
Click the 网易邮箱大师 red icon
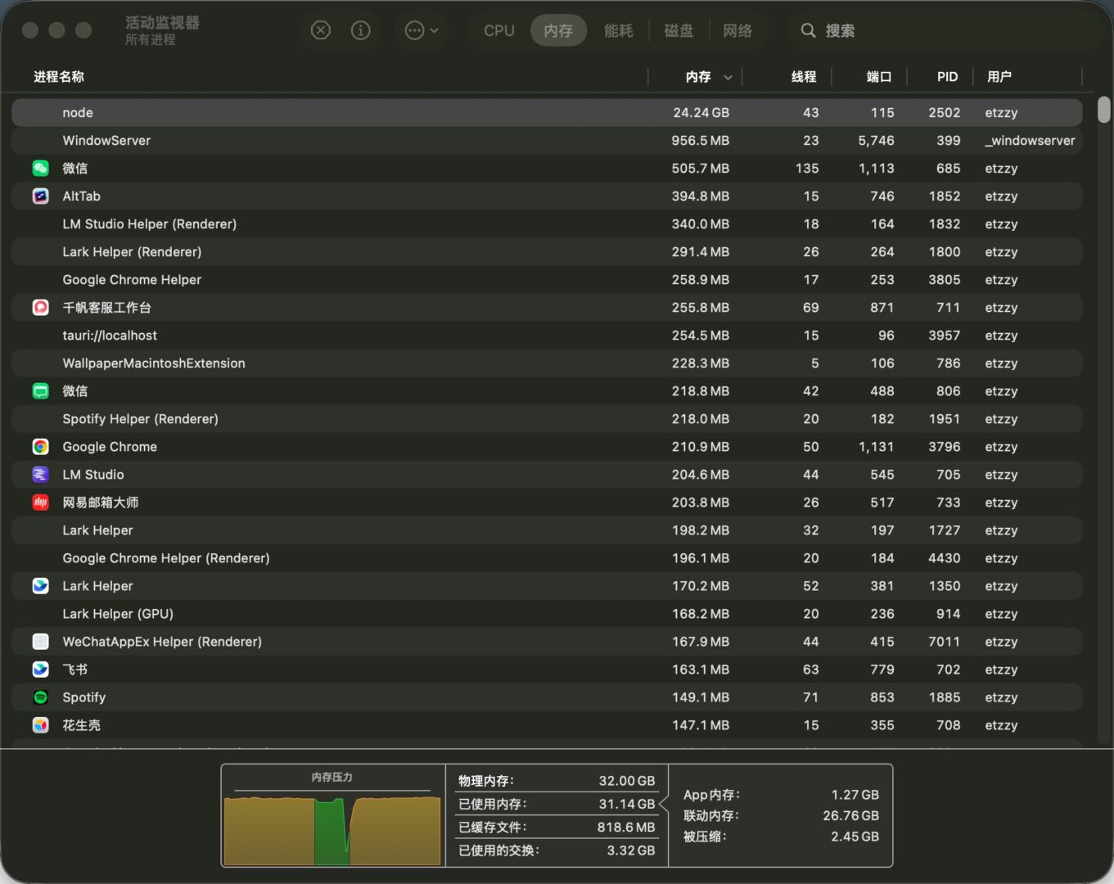click(41, 503)
